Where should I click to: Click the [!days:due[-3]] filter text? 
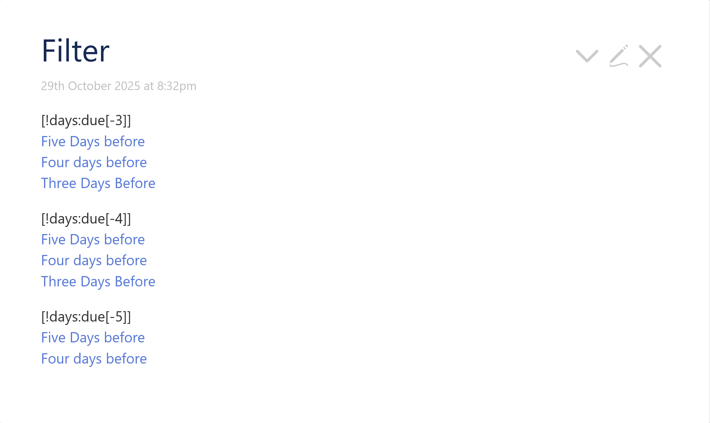coord(86,120)
